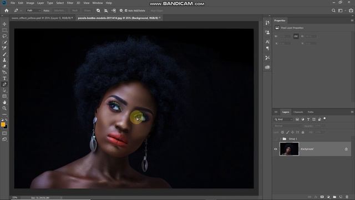Open the Properties panel menu
Image resolution: width=355 pixels, height=200 pixels.
352,21
